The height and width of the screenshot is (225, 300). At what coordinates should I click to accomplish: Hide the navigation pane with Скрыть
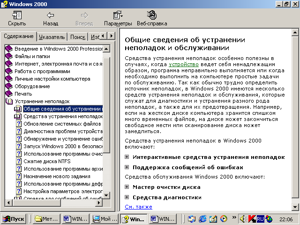[x=17, y=18]
